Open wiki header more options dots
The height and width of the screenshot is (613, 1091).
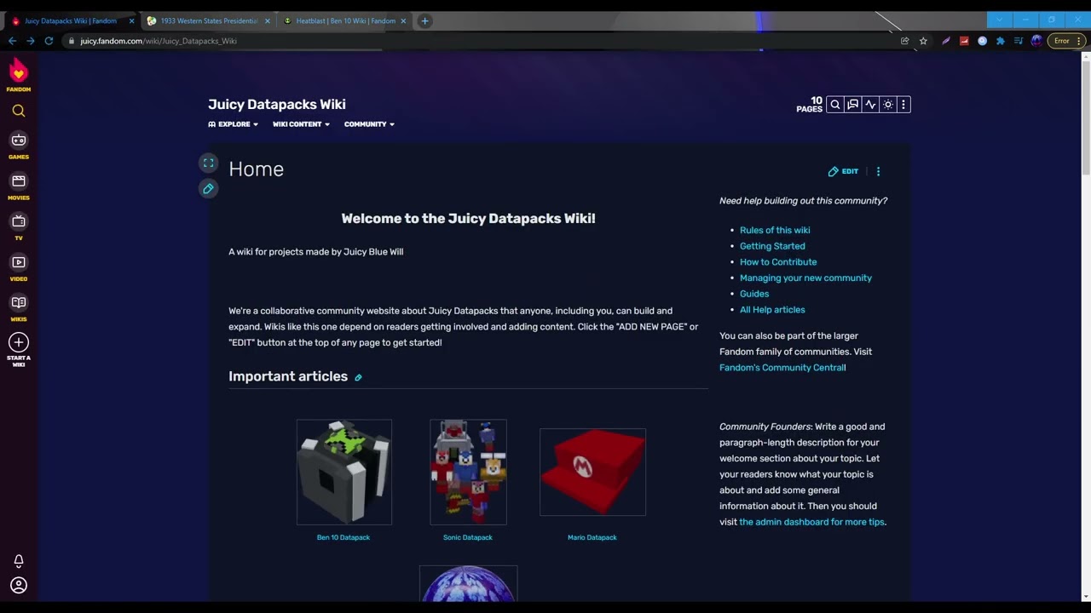click(x=903, y=105)
